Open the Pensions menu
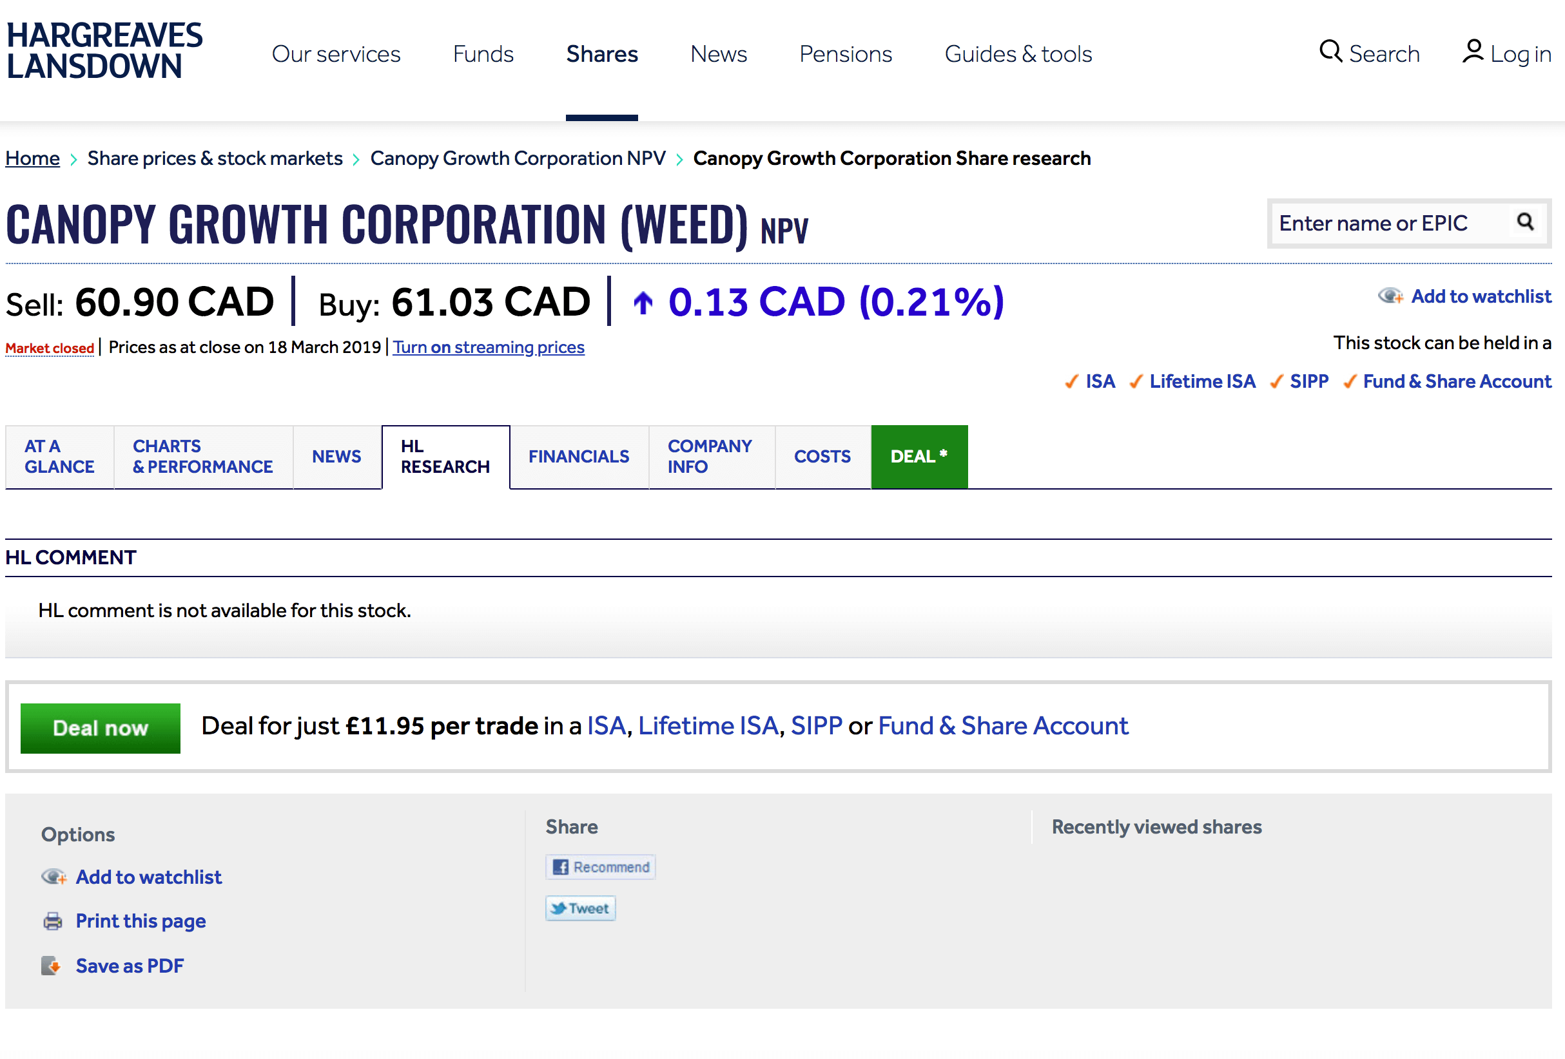The image size is (1565, 1059). pyautogui.click(x=846, y=54)
